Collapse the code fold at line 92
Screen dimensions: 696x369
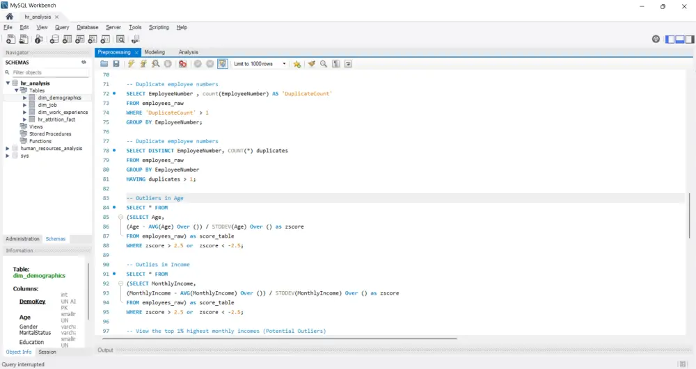pyautogui.click(x=120, y=284)
